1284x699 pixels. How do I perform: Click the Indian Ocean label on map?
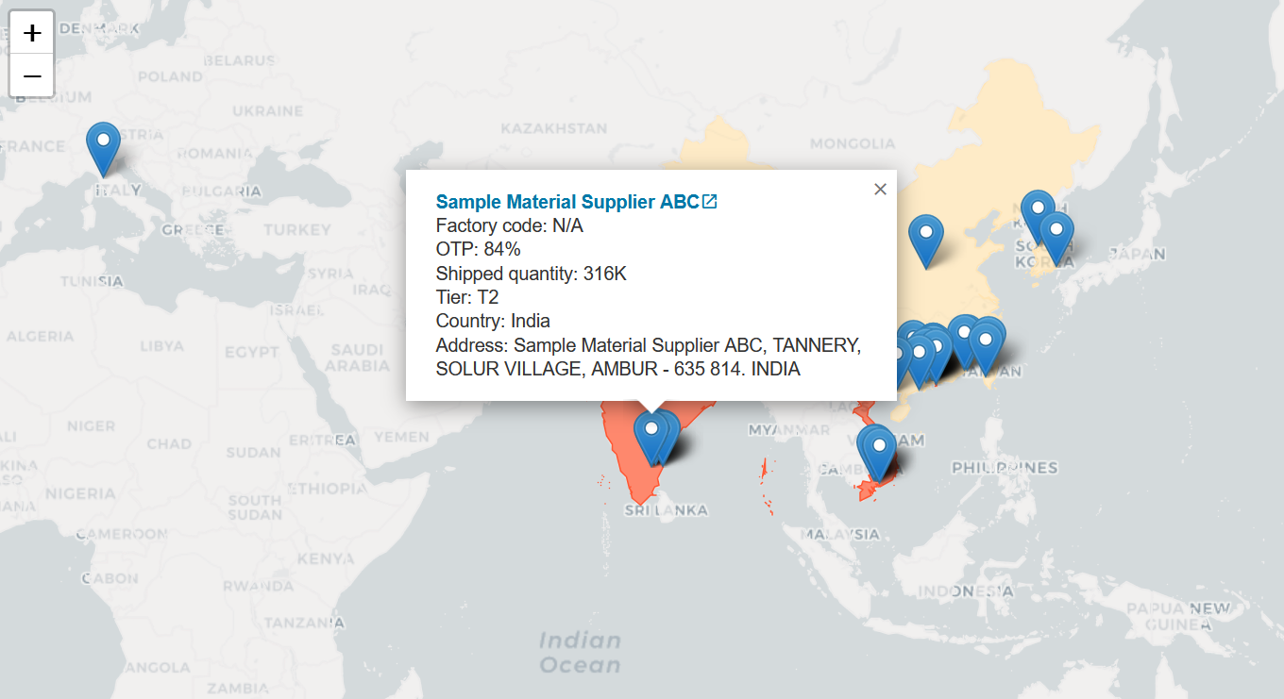580,653
